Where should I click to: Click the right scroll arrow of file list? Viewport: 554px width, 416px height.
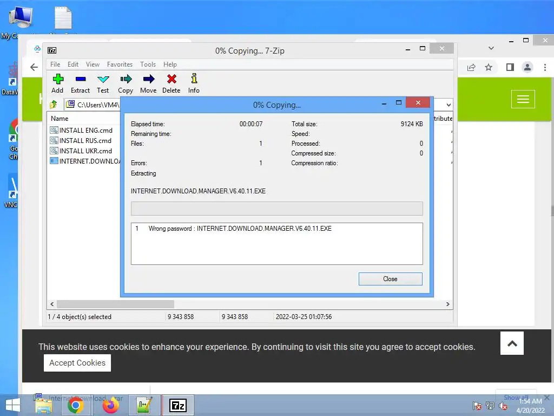coord(447,304)
